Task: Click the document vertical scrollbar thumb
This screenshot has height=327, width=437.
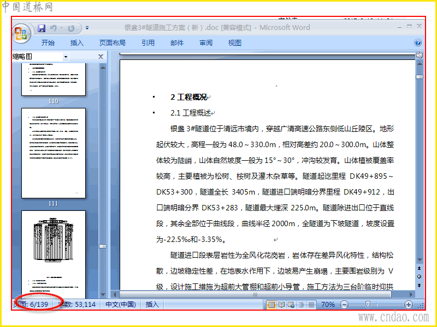Action: click(420, 77)
